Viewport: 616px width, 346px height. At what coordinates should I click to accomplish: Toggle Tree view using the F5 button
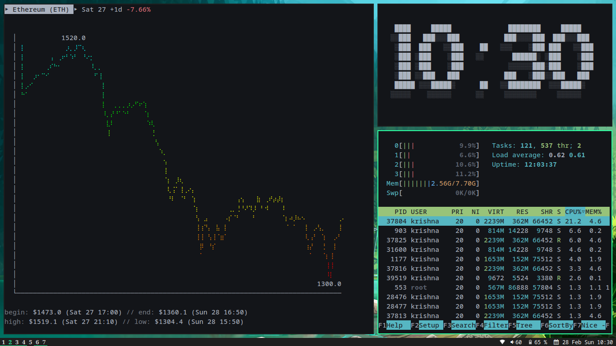(x=524, y=325)
